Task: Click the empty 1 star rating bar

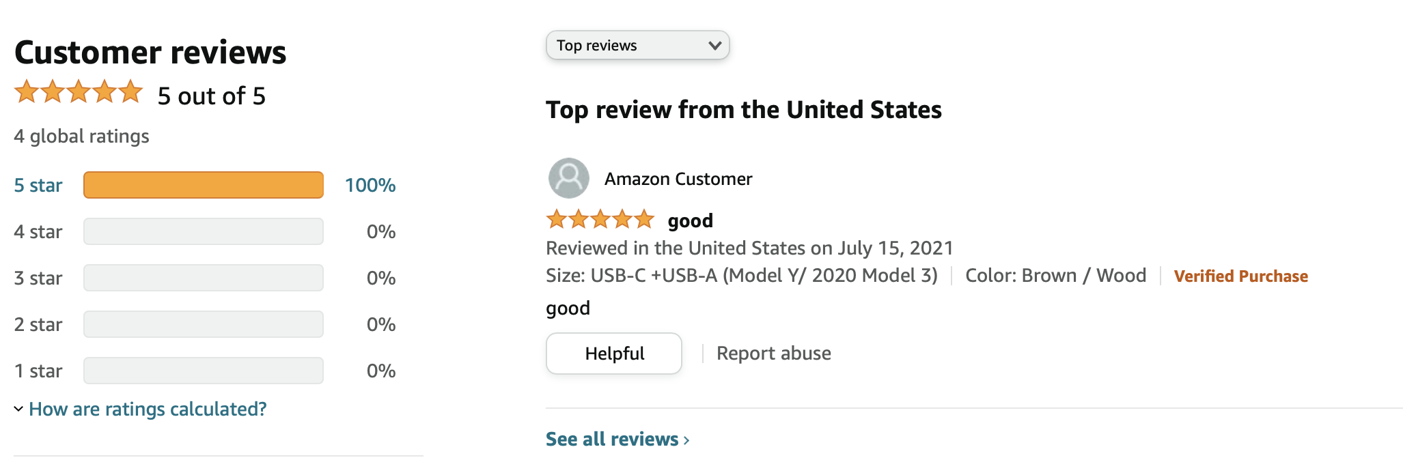Action: tap(204, 371)
